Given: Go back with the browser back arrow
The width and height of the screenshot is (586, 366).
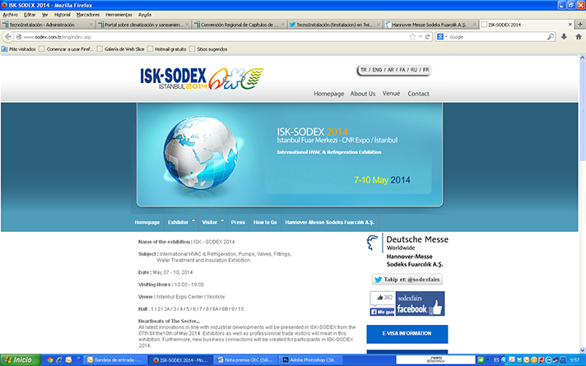Looking at the screenshot, I should coord(8,36).
